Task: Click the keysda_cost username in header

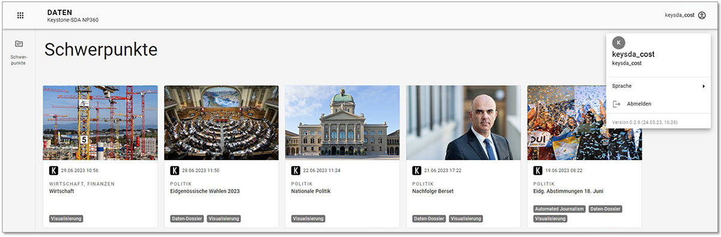Action: [x=680, y=16]
